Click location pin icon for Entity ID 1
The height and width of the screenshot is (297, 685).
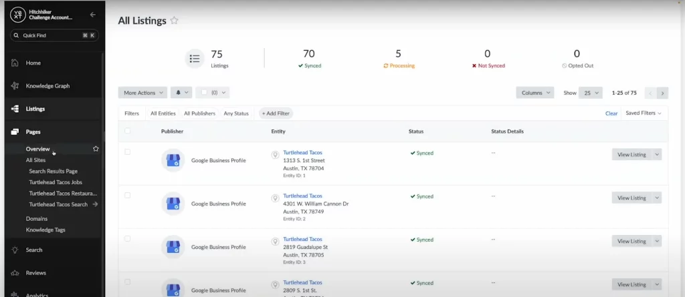275,155
